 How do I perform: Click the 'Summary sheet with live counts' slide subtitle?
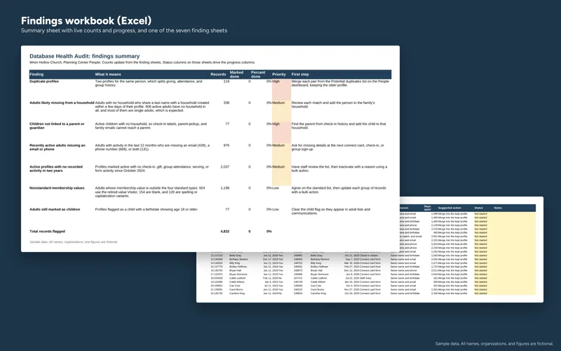coord(124,31)
